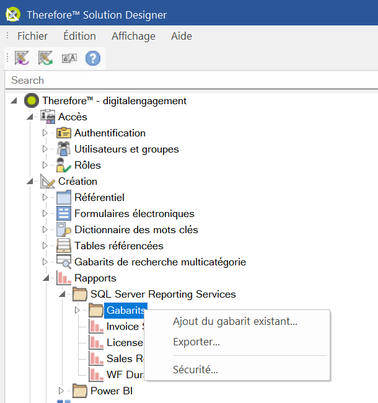Choose Sécurité... from the context menu
The image size is (378, 403).
(237, 370)
